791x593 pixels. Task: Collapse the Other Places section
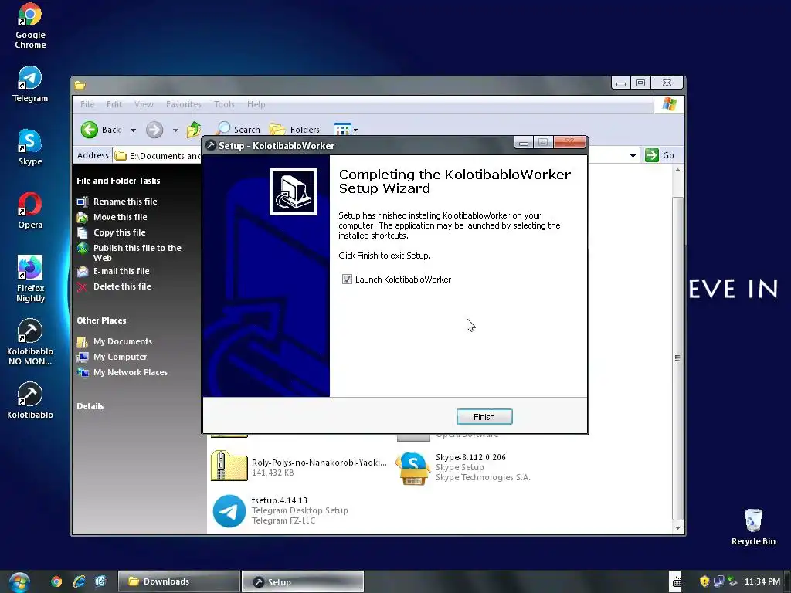point(101,320)
